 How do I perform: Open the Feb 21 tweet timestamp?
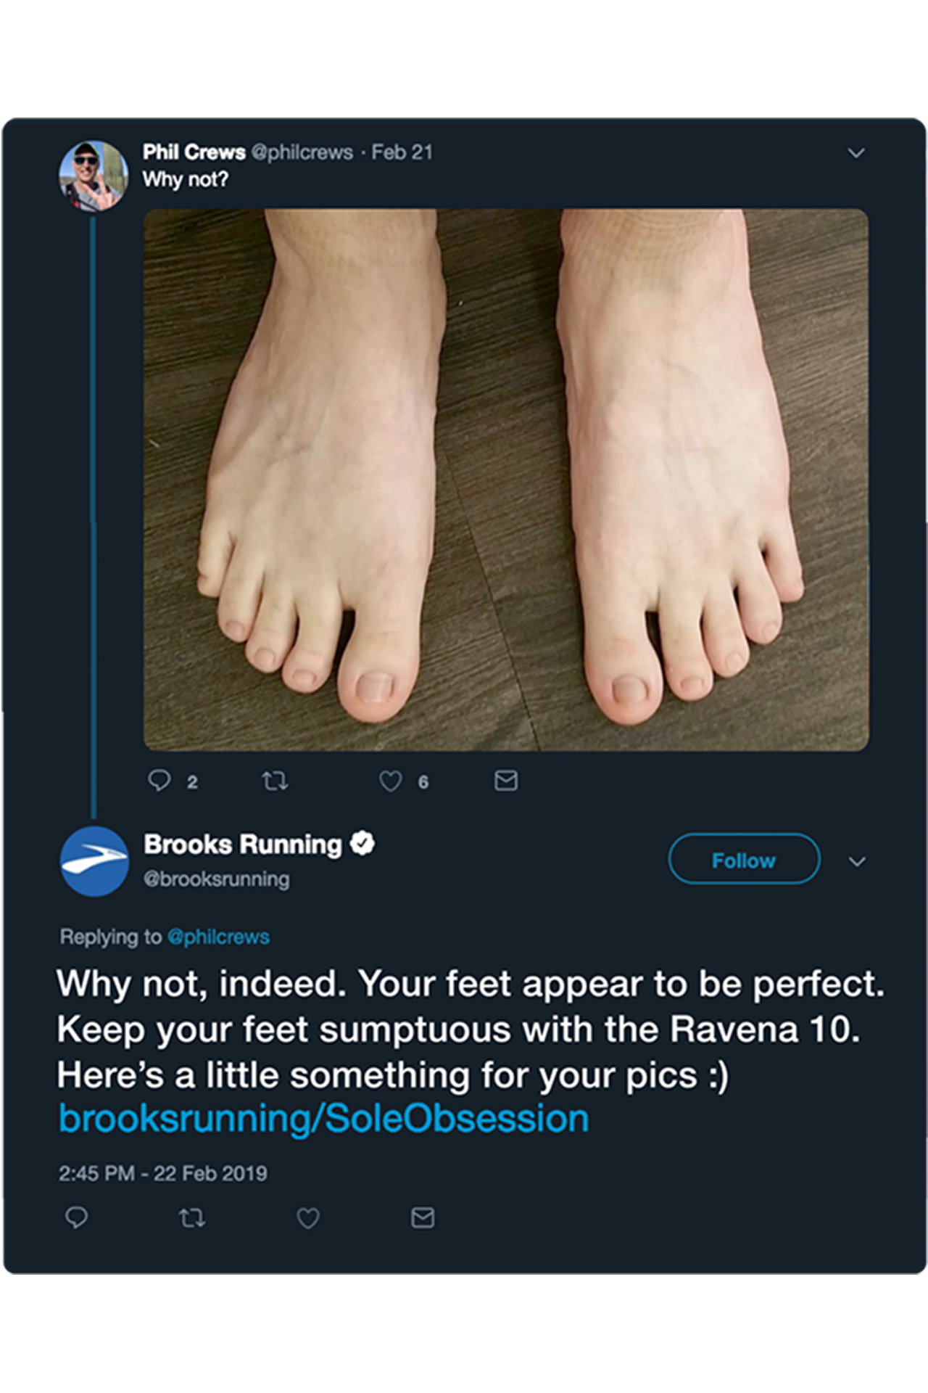click(402, 152)
